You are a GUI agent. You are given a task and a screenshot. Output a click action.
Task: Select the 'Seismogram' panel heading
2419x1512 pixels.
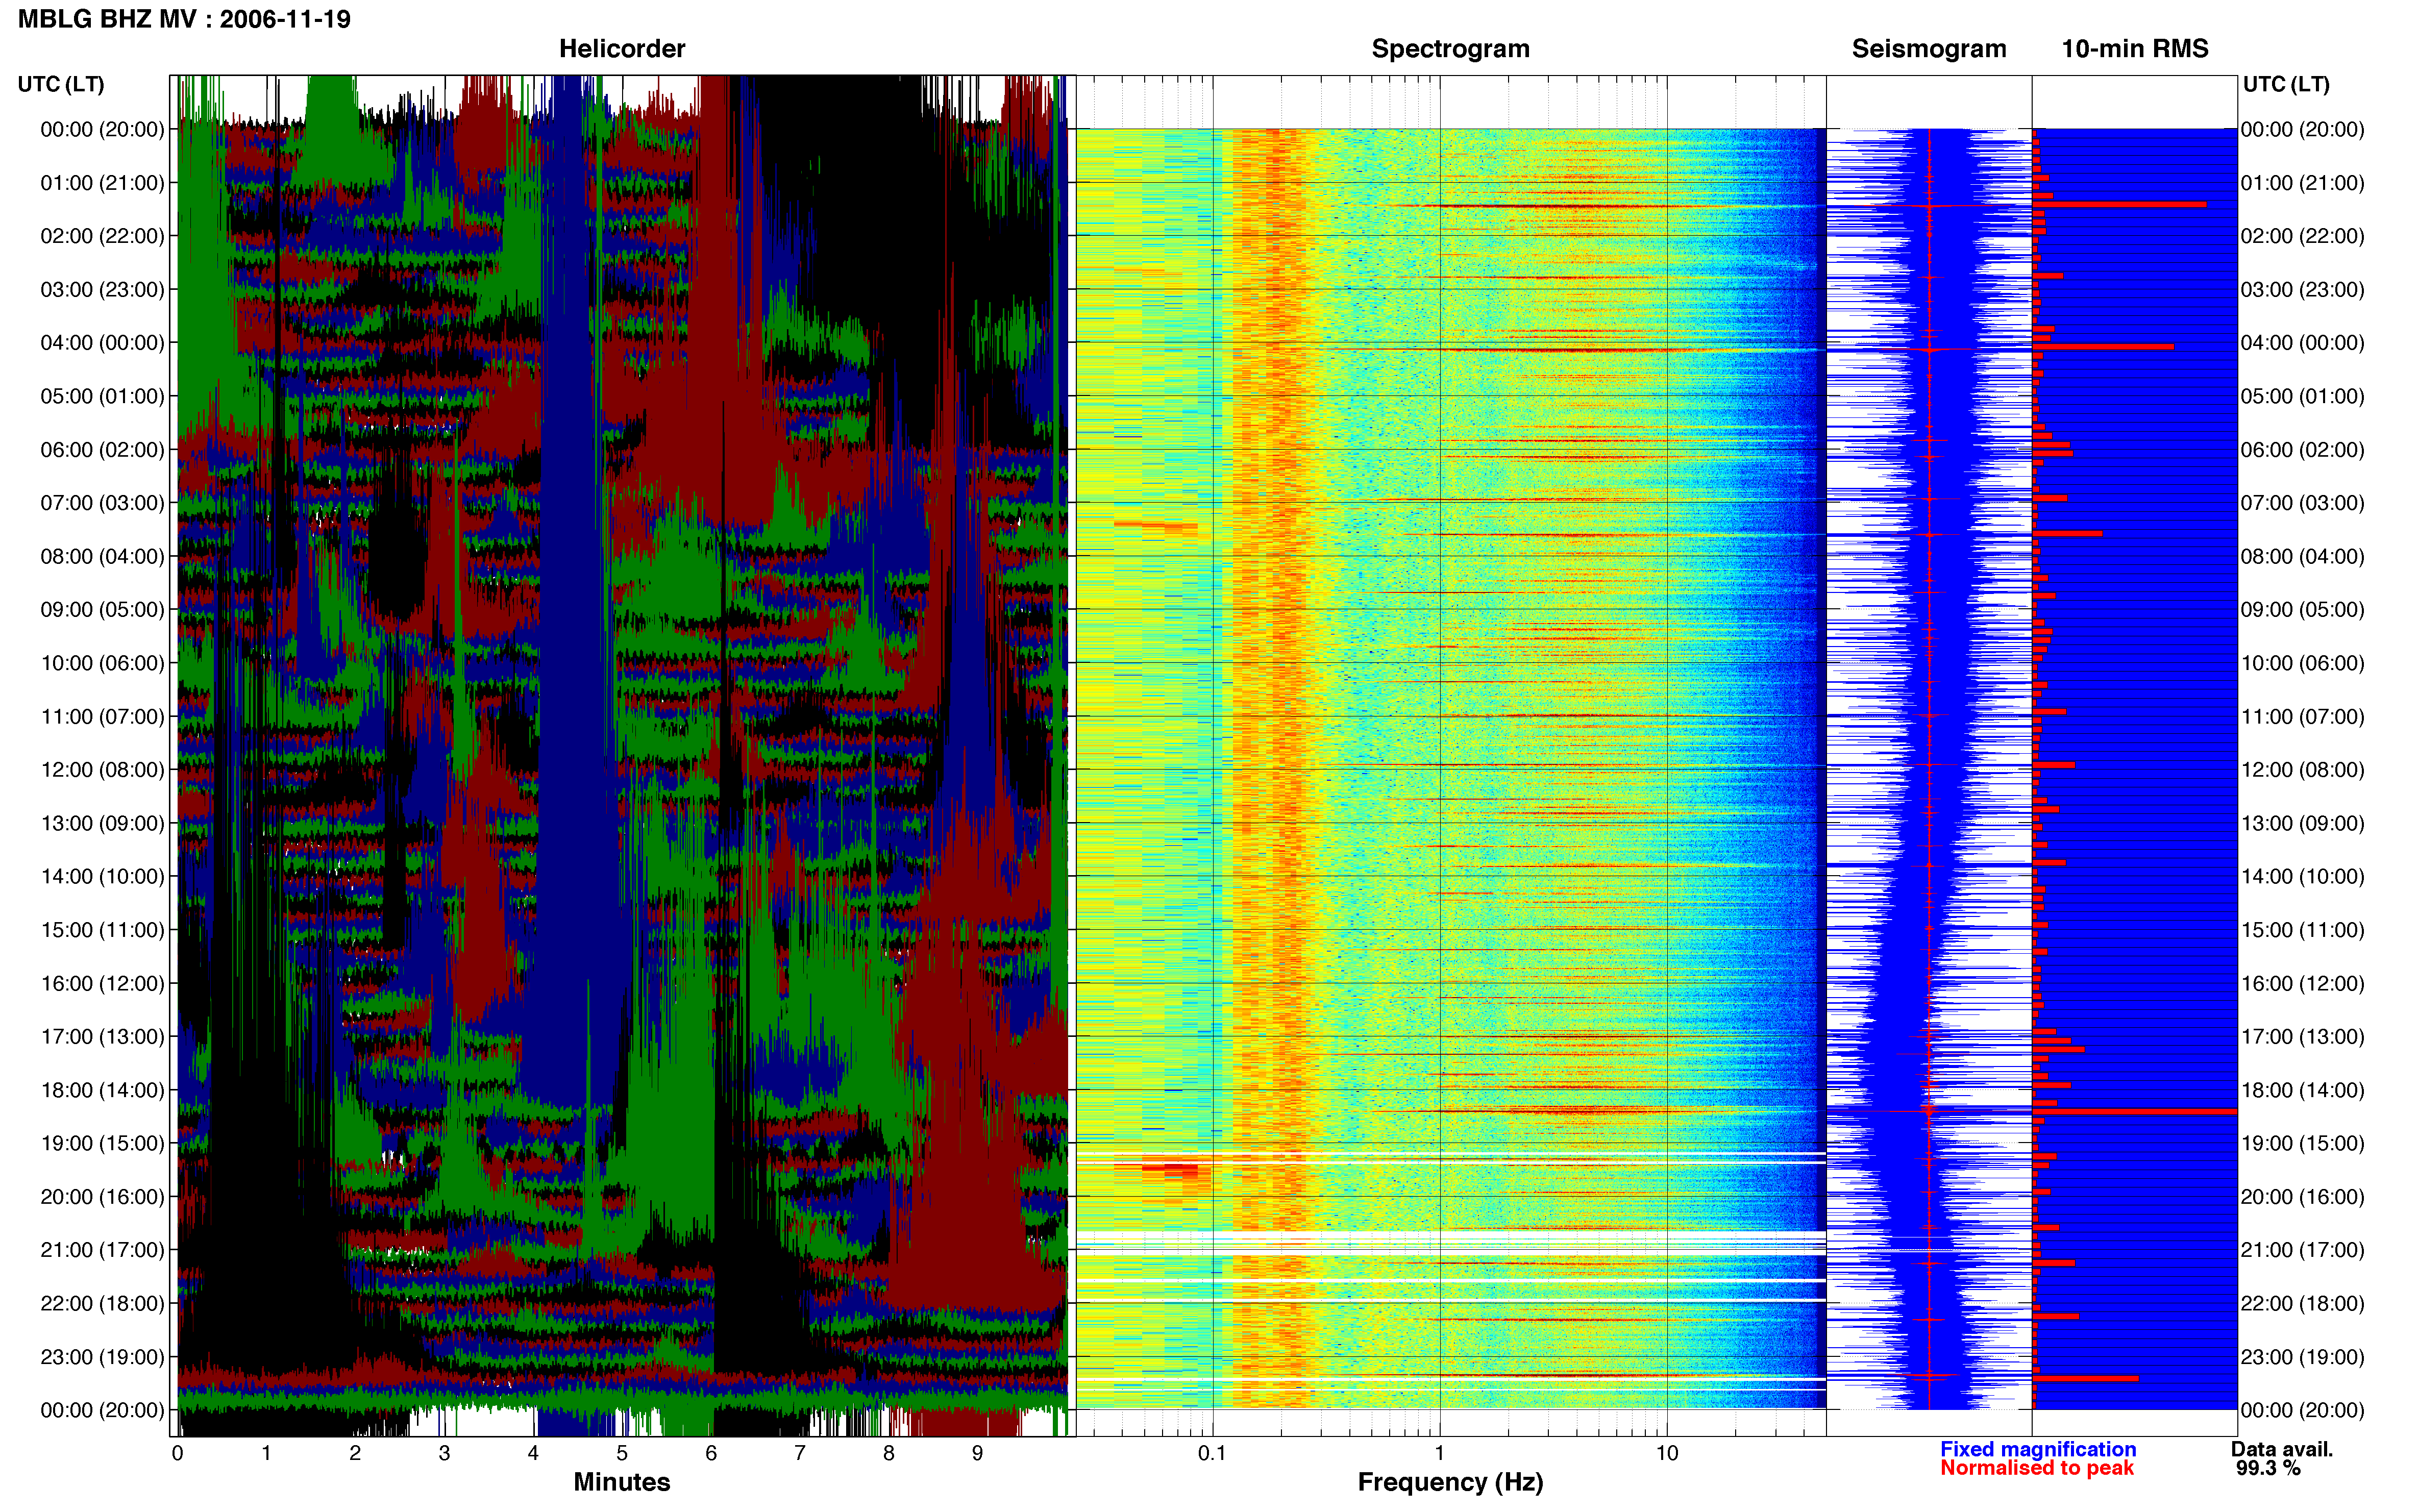[1929, 49]
